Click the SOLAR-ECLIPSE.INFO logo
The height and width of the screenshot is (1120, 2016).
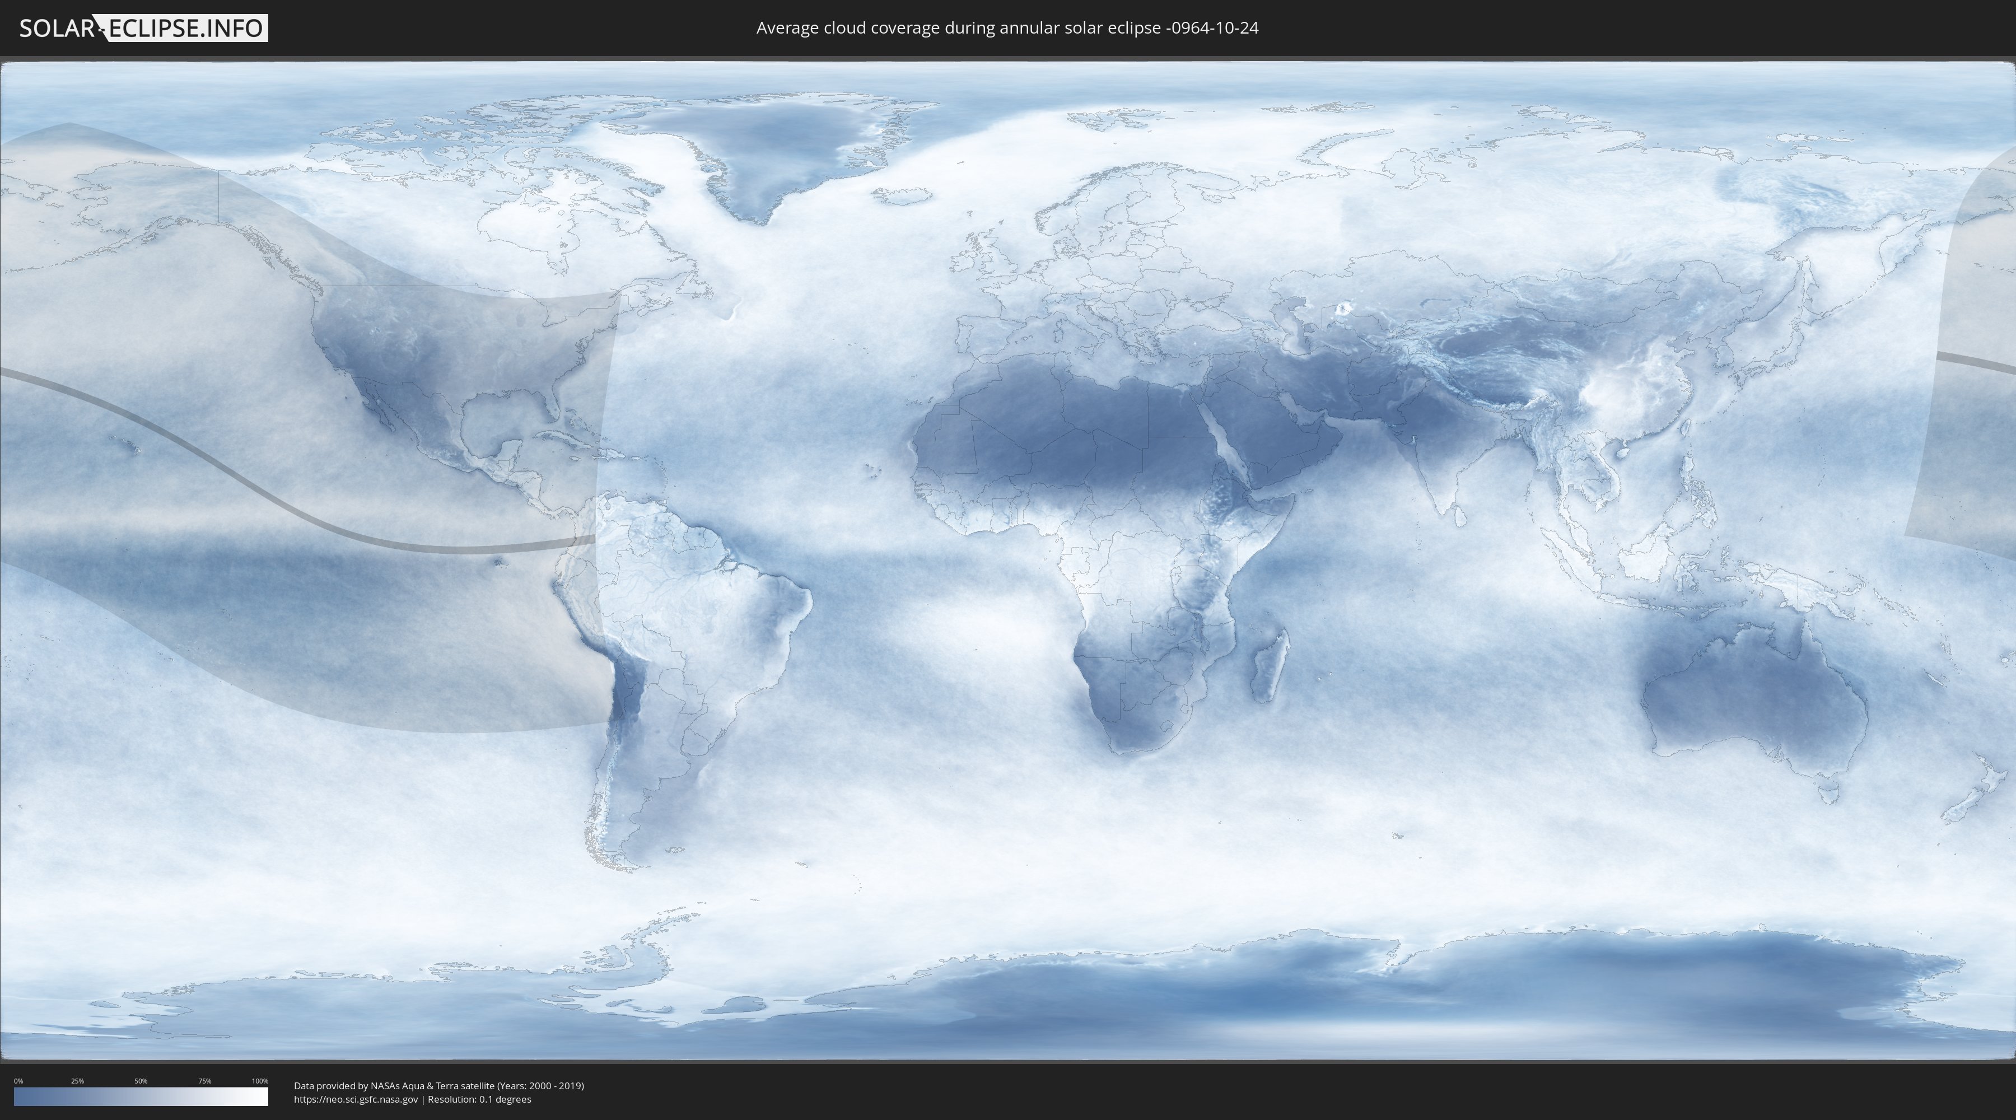tap(143, 28)
